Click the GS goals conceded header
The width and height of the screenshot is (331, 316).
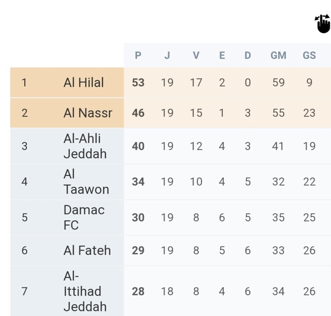tap(309, 55)
